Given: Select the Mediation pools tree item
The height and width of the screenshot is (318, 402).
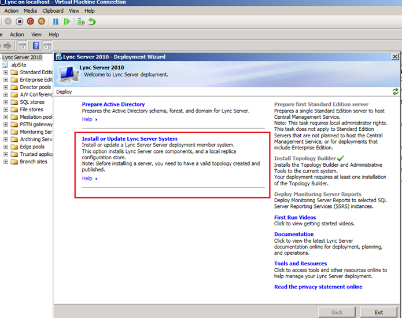Looking at the screenshot, I should click(36, 117).
